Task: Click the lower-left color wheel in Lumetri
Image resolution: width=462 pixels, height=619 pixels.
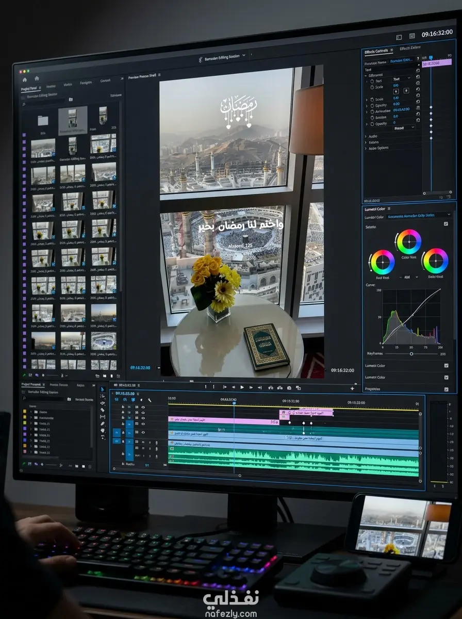Action: 383,263
